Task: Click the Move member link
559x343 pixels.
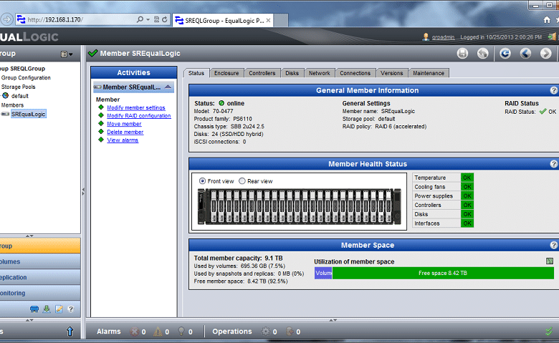Action: 124,124
